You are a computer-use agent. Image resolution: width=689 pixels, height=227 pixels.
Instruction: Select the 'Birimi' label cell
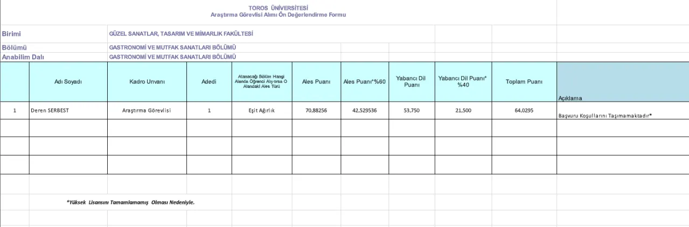(x=54, y=34)
